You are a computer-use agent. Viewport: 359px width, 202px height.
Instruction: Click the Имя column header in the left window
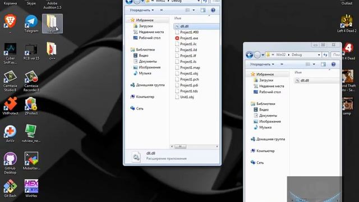tap(178, 19)
